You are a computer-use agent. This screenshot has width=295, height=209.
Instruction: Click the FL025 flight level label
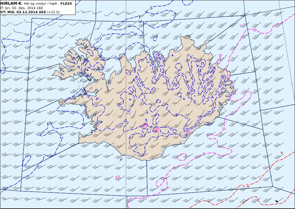(x=66, y=4)
